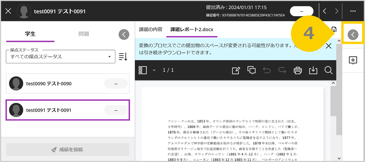Click the 提出済み submission timestamp
Image resolution: width=365 pixels, height=162 pixels.
(236, 8)
